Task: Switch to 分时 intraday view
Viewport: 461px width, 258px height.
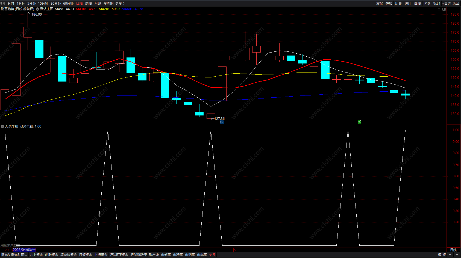Action: (11, 4)
